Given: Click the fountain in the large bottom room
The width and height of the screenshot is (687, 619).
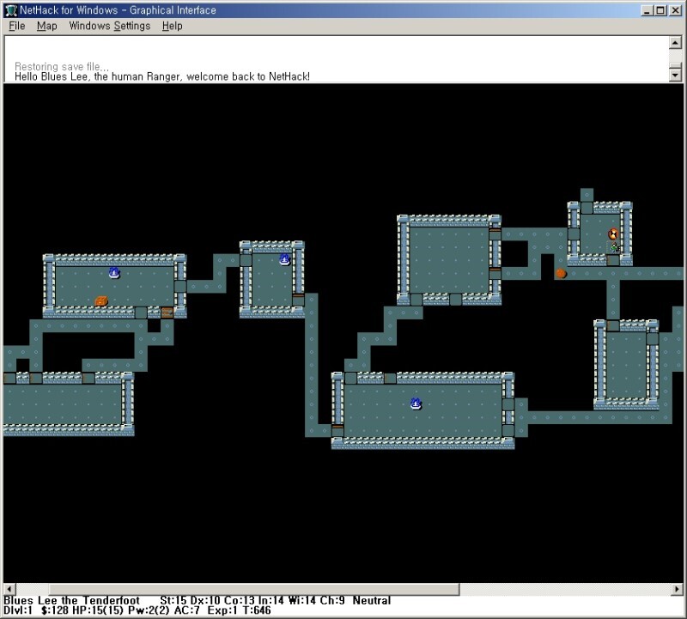Looking at the screenshot, I should tap(416, 404).
